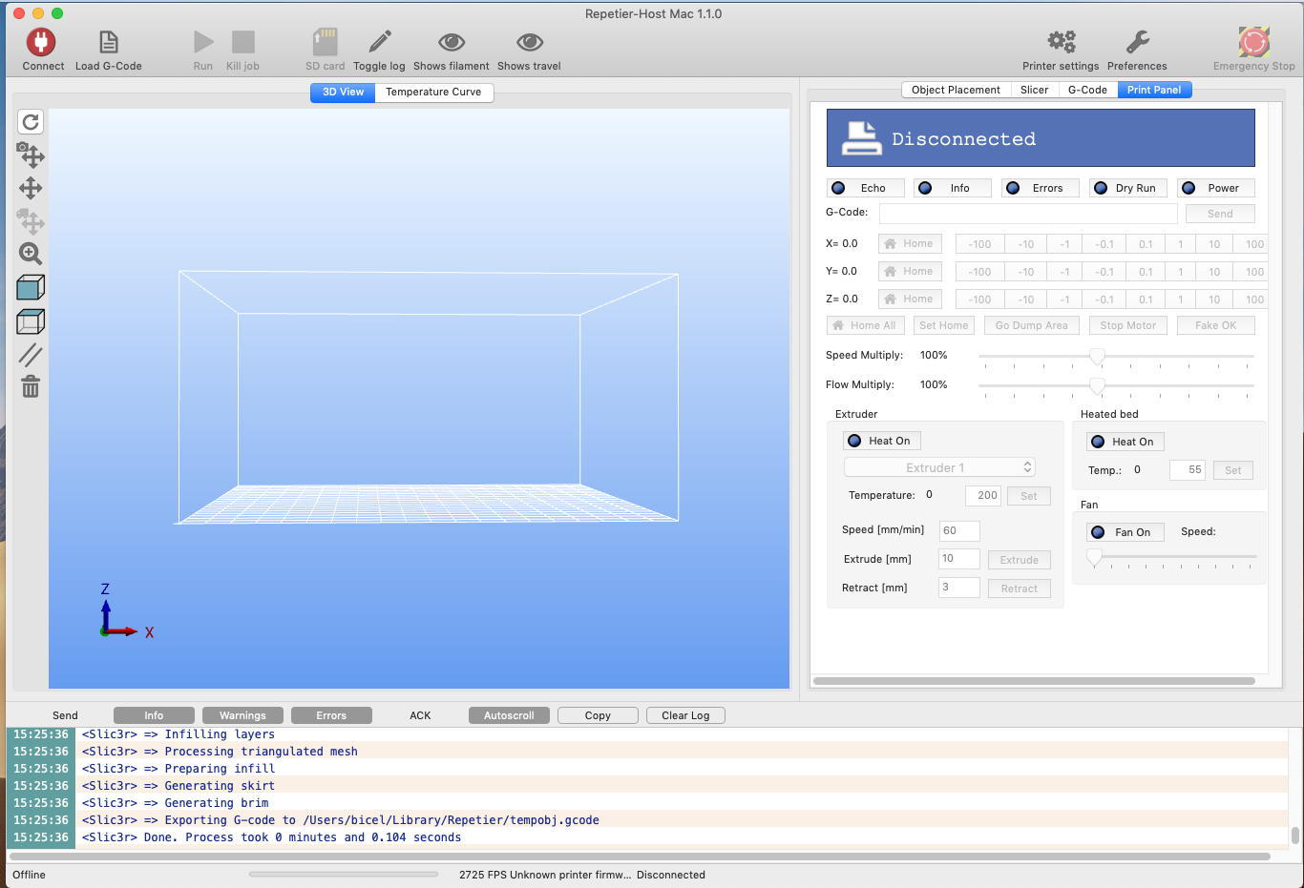Adjust the Speed Multiply slider
Viewport: 1304px width, 888px height.
coord(1098,357)
